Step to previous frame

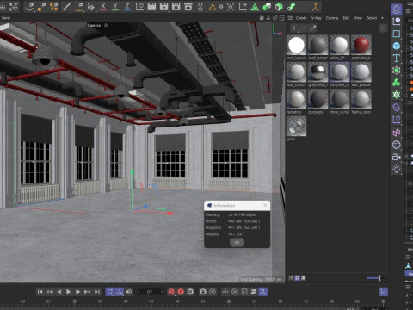point(59,292)
